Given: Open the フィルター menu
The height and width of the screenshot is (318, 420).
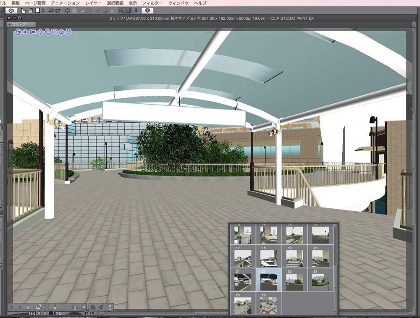Looking at the screenshot, I should tap(152, 3).
